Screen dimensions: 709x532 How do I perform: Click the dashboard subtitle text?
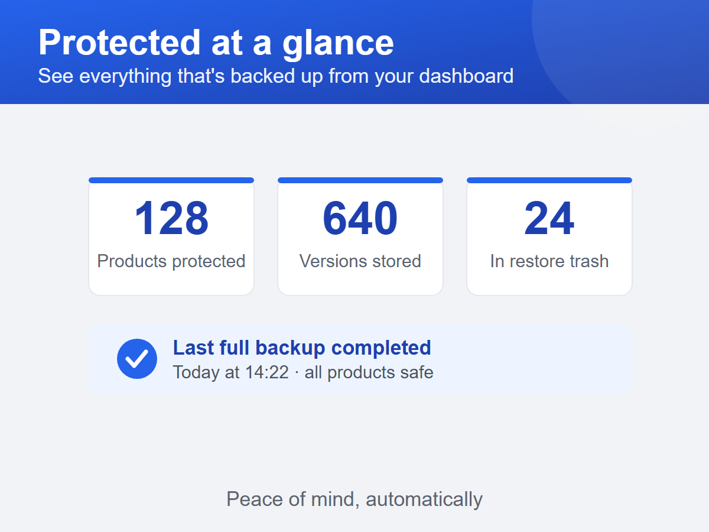[276, 76]
